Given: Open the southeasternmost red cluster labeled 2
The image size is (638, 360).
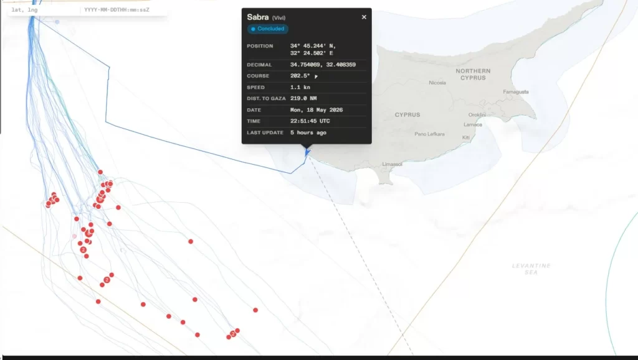Looking at the screenshot, I should tap(233, 334).
